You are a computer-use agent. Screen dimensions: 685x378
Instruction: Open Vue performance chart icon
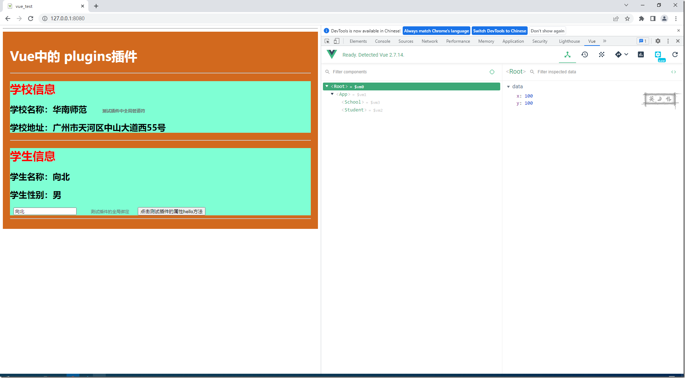pos(641,55)
